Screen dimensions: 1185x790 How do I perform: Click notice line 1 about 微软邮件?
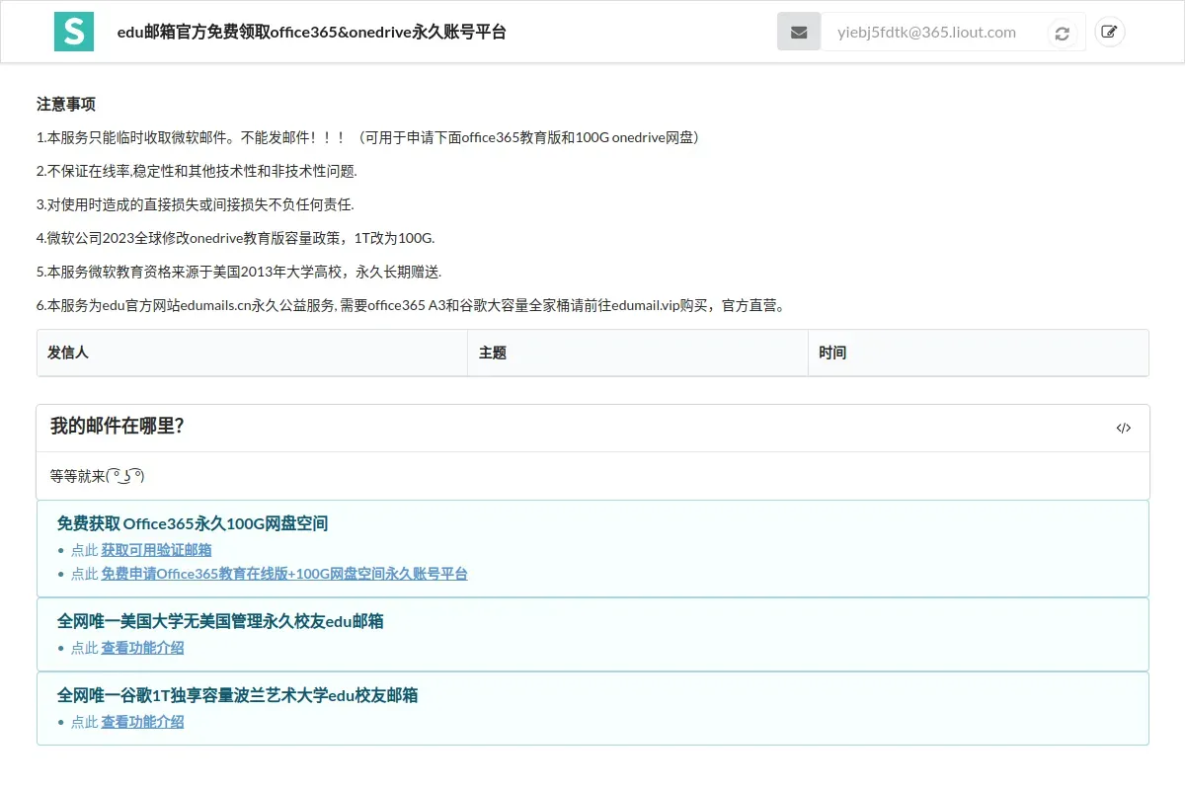tap(369, 137)
